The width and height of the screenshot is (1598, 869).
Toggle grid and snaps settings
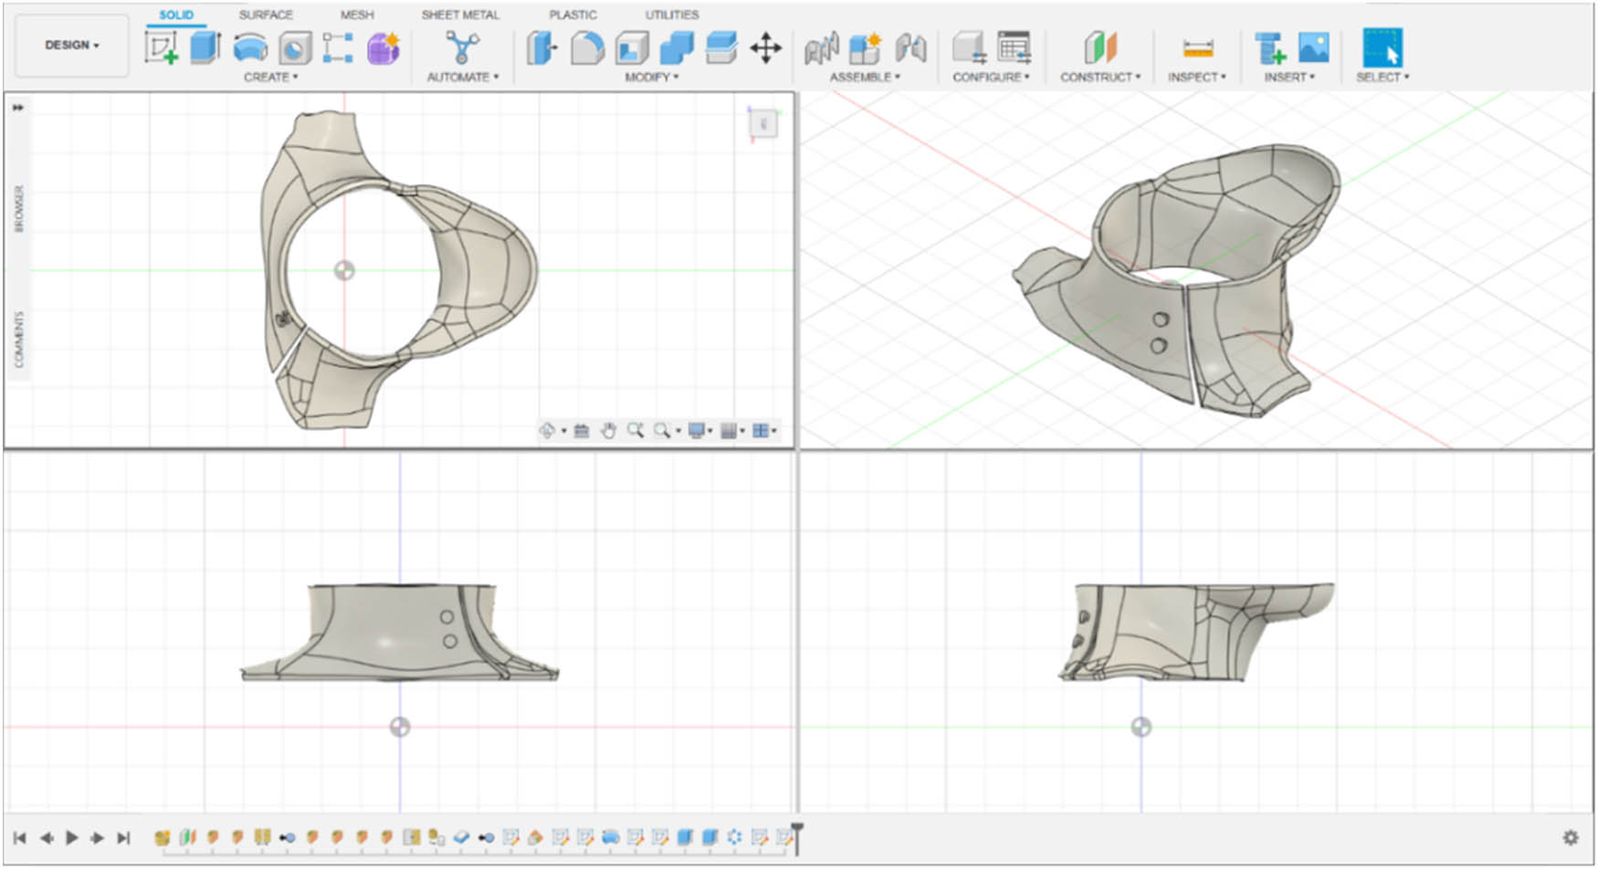pyautogui.click(x=730, y=429)
